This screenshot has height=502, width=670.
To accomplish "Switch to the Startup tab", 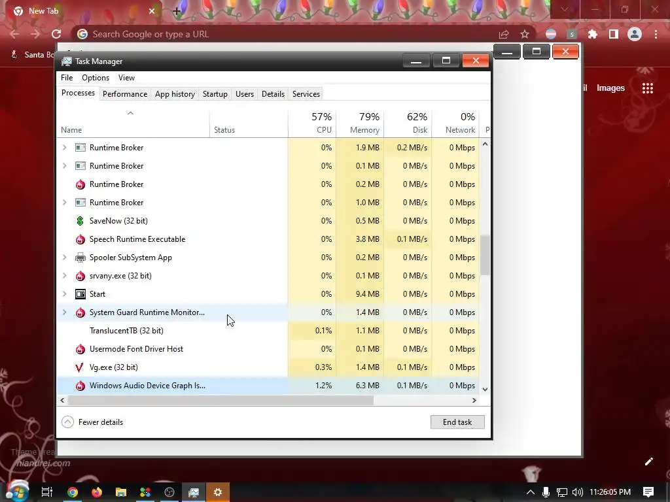I will pyautogui.click(x=215, y=94).
